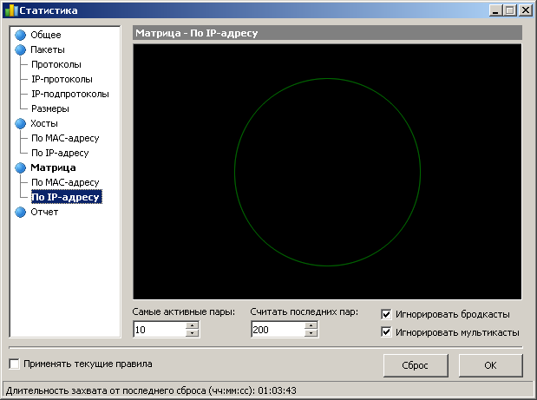Select the Матрица tree node
Image resolution: width=537 pixels, height=400 pixels.
tap(53, 167)
